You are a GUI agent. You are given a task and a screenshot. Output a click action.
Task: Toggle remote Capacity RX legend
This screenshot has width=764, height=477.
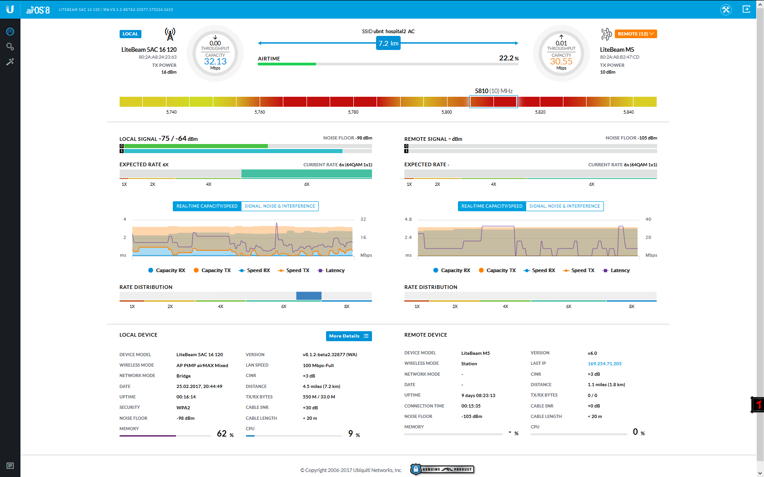452,270
